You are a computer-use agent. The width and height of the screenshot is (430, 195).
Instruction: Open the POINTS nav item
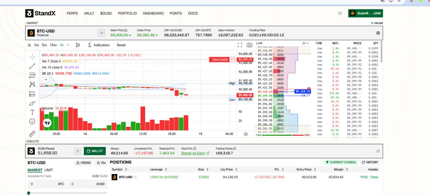point(176,13)
